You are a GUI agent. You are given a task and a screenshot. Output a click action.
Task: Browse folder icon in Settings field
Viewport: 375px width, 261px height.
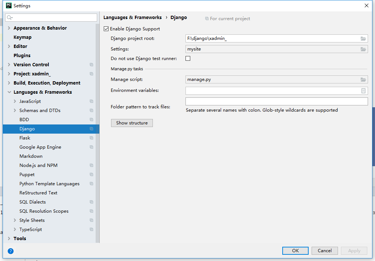(363, 49)
